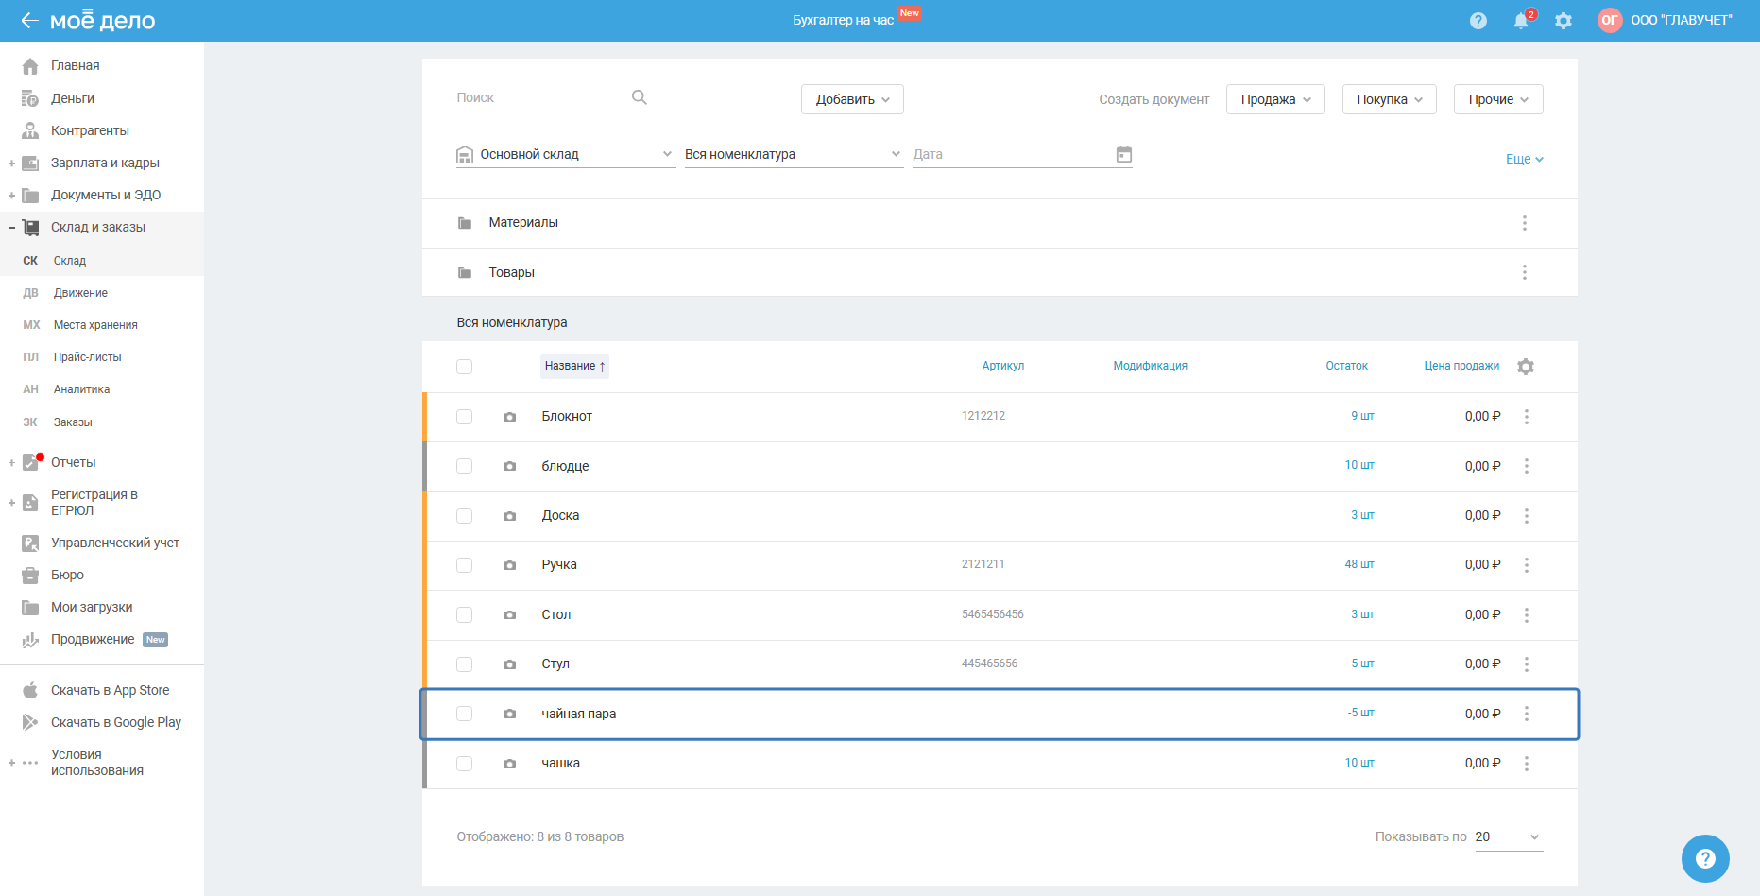Open the Основной склад warehouse selector
Viewport: 1760px width, 896px height.
point(566,154)
